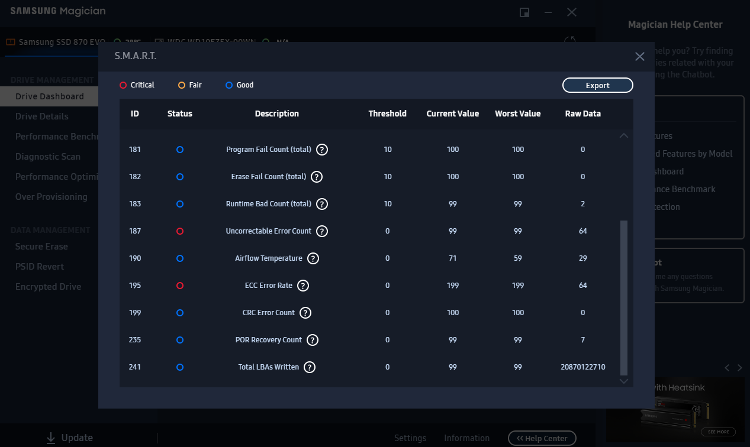750x447 pixels.
Task: Click the Threshold column header
Action: pyautogui.click(x=388, y=114)
